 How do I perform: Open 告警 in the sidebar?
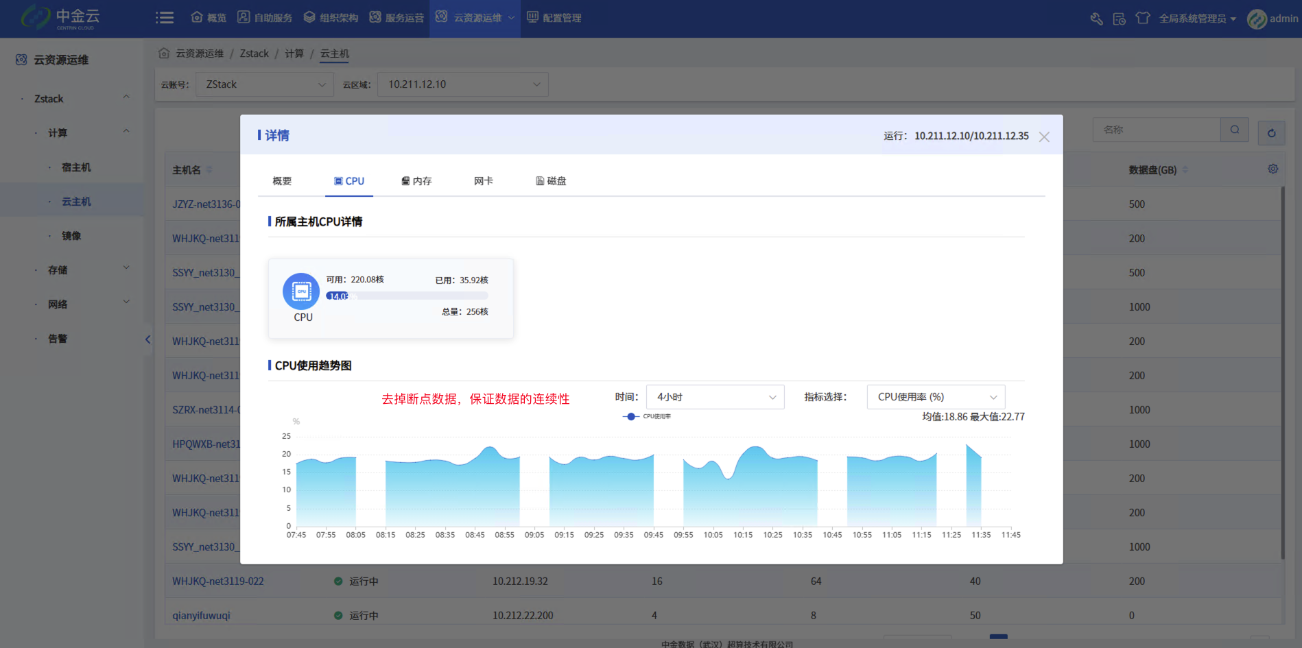click(x=58, y=339)
